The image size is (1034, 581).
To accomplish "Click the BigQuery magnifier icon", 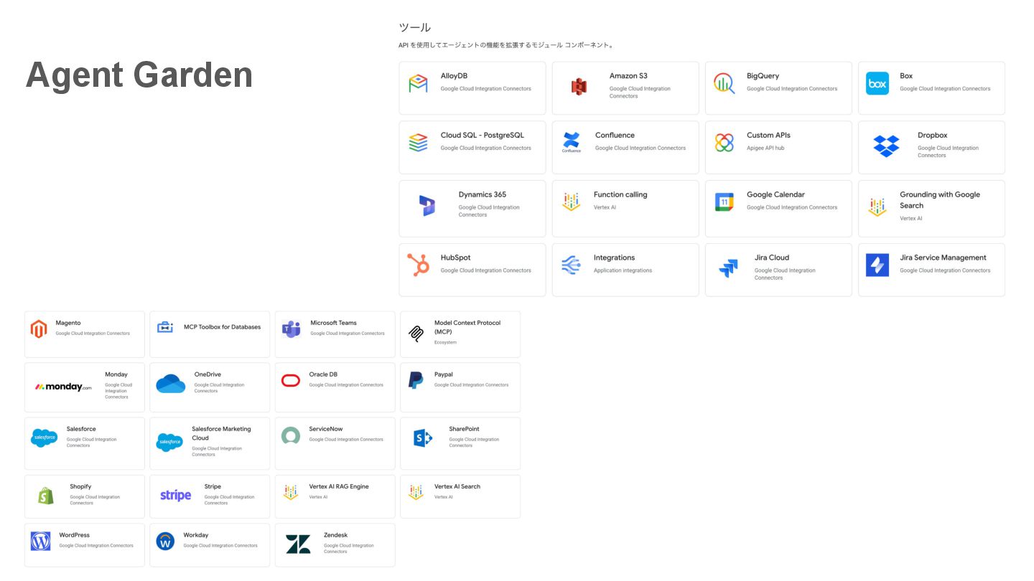I will 724,84.
